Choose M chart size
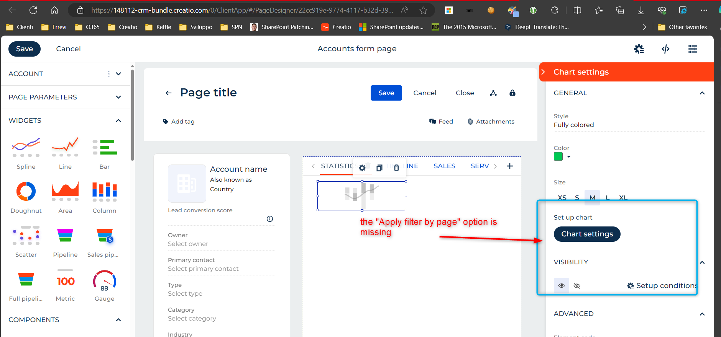721x337 pixels. pyautogui.click(x=592, y=198)
